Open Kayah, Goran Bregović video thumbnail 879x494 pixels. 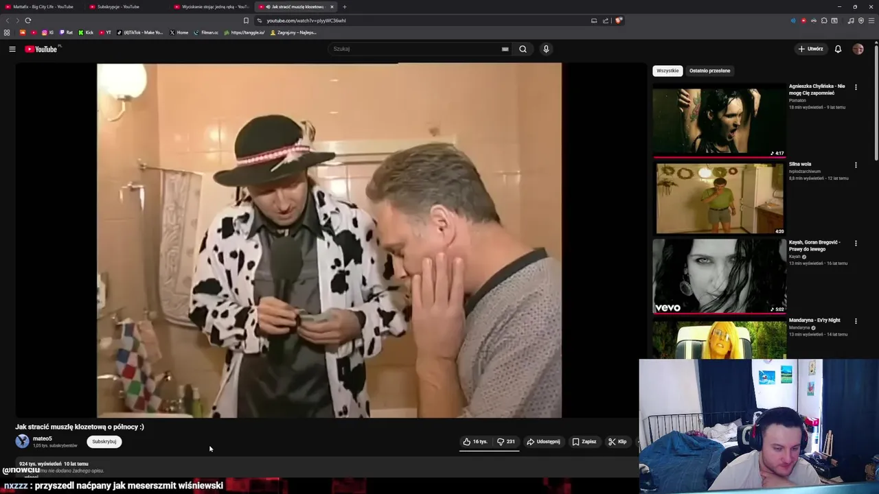(719, 276)
